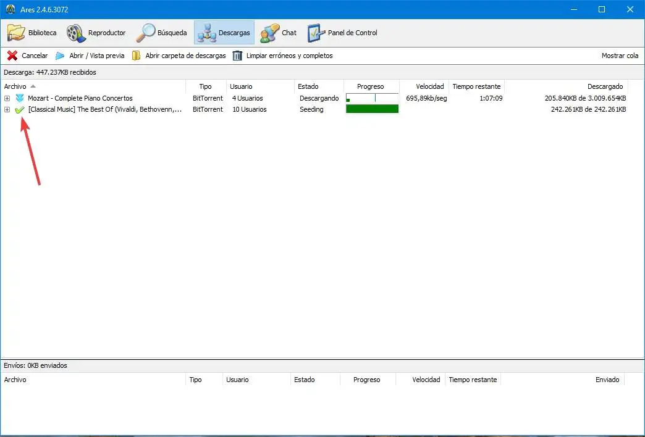The image size is (645, 437).
Task: Switch to the Reproductor tab
Action: [x=96, y=33]
